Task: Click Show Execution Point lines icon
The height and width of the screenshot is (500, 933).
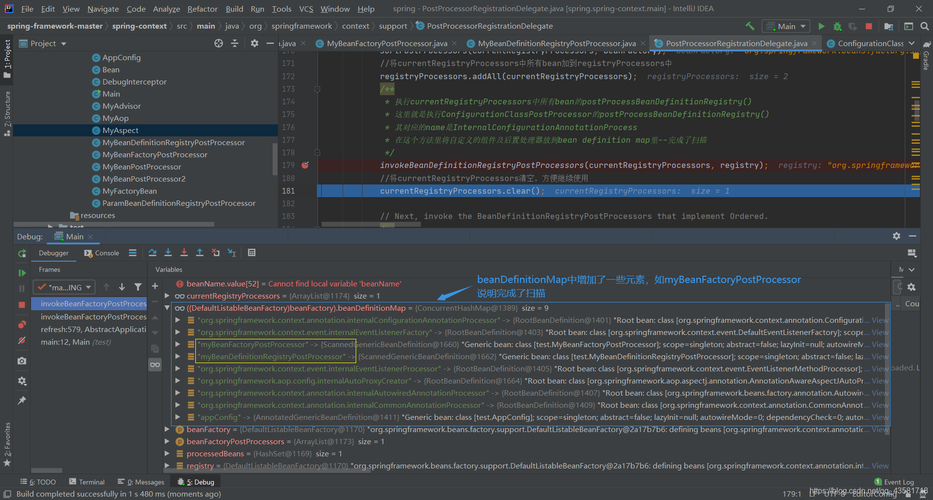Action: [133, 252]
